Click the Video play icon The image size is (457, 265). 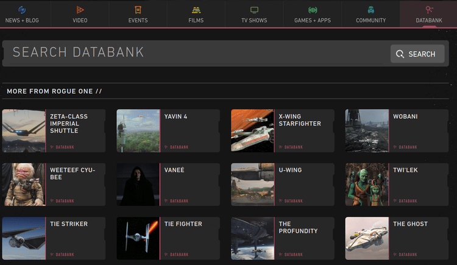point(80,10)
